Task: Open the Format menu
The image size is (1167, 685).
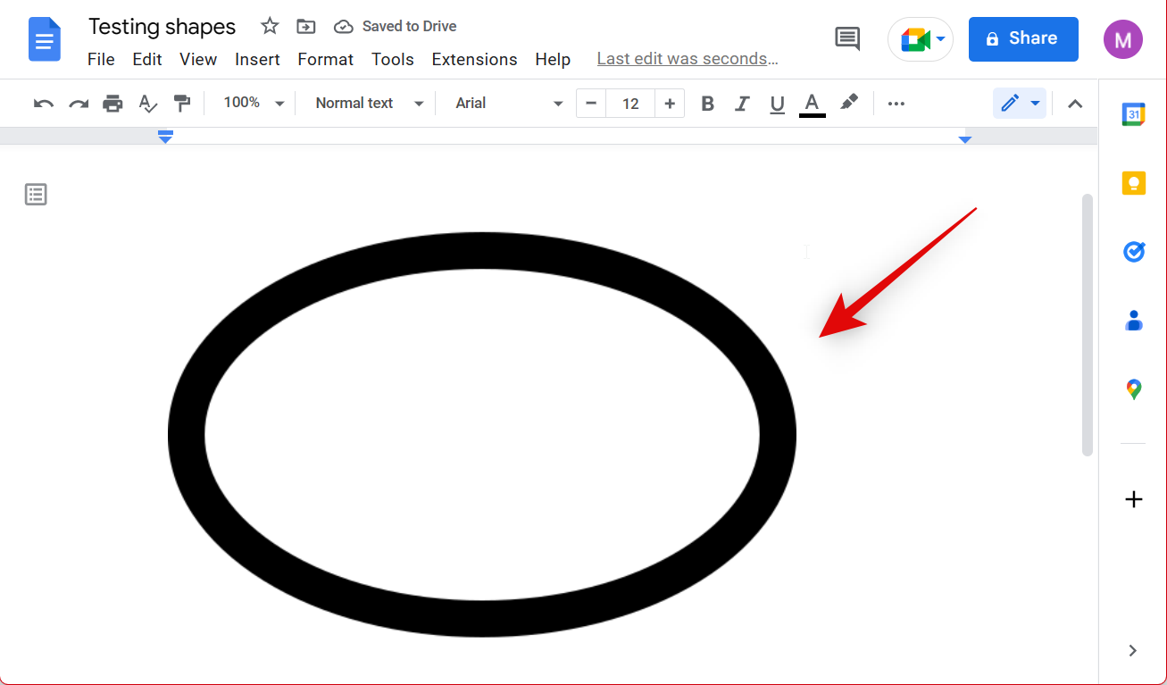Action: 325,59
